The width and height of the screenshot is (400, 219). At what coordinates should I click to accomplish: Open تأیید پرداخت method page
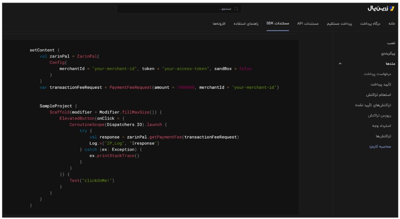380,84
